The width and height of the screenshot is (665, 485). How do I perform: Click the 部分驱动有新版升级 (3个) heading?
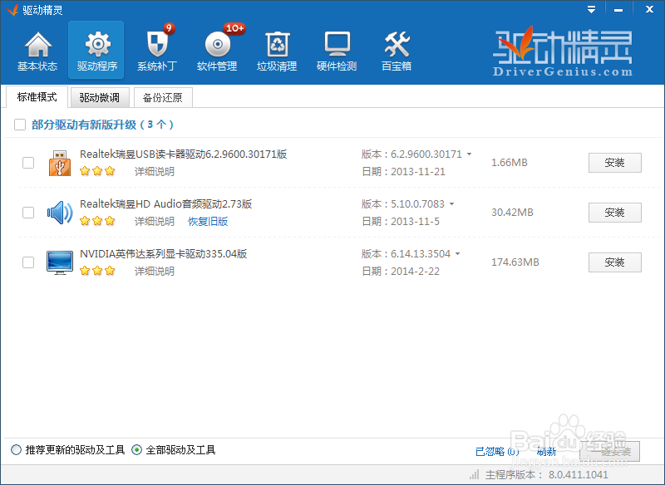pos(102,125)
